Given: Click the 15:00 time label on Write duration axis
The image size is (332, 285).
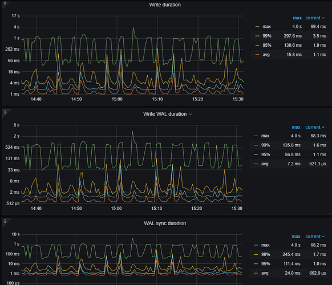Looking at the screenshot, I should pos(117,99).
